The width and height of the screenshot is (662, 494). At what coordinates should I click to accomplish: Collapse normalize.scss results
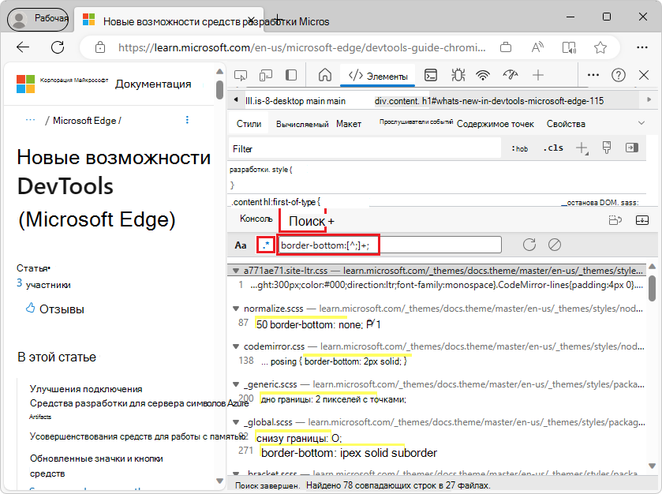point(236,309)
